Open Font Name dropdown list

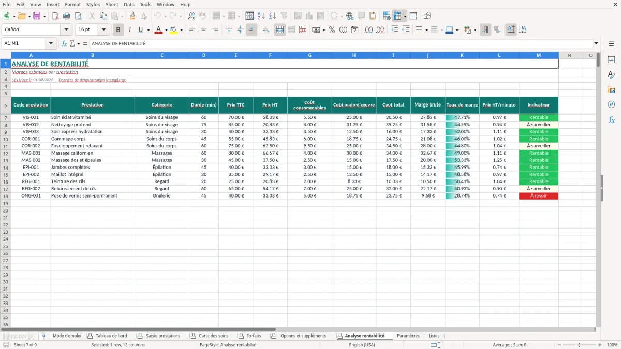[66, 30]
